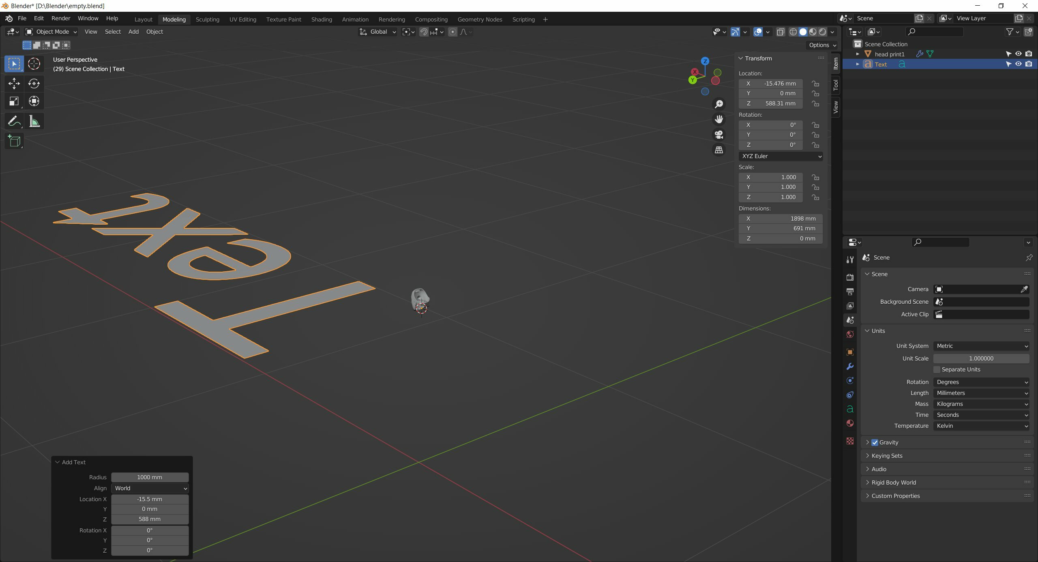
Task: Choose the Rotate tool
Action: point(34,84)
